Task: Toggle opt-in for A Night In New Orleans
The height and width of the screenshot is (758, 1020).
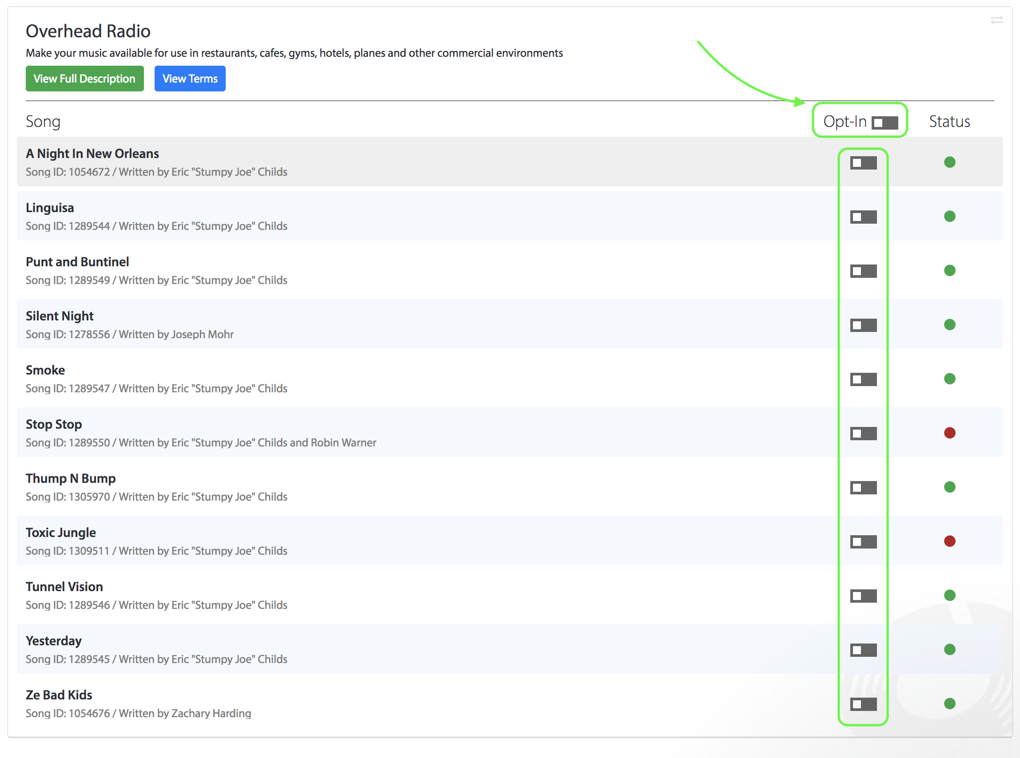Action: tap(863, 163)
